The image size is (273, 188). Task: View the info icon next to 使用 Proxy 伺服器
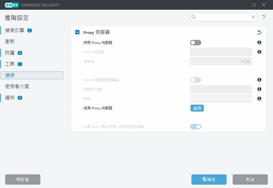point(259,42)
